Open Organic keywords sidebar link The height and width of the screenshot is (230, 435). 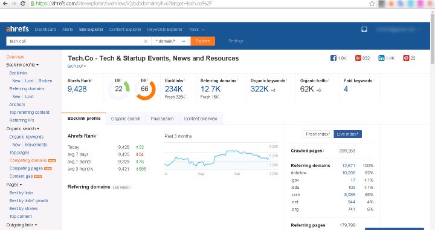(27, 137)
